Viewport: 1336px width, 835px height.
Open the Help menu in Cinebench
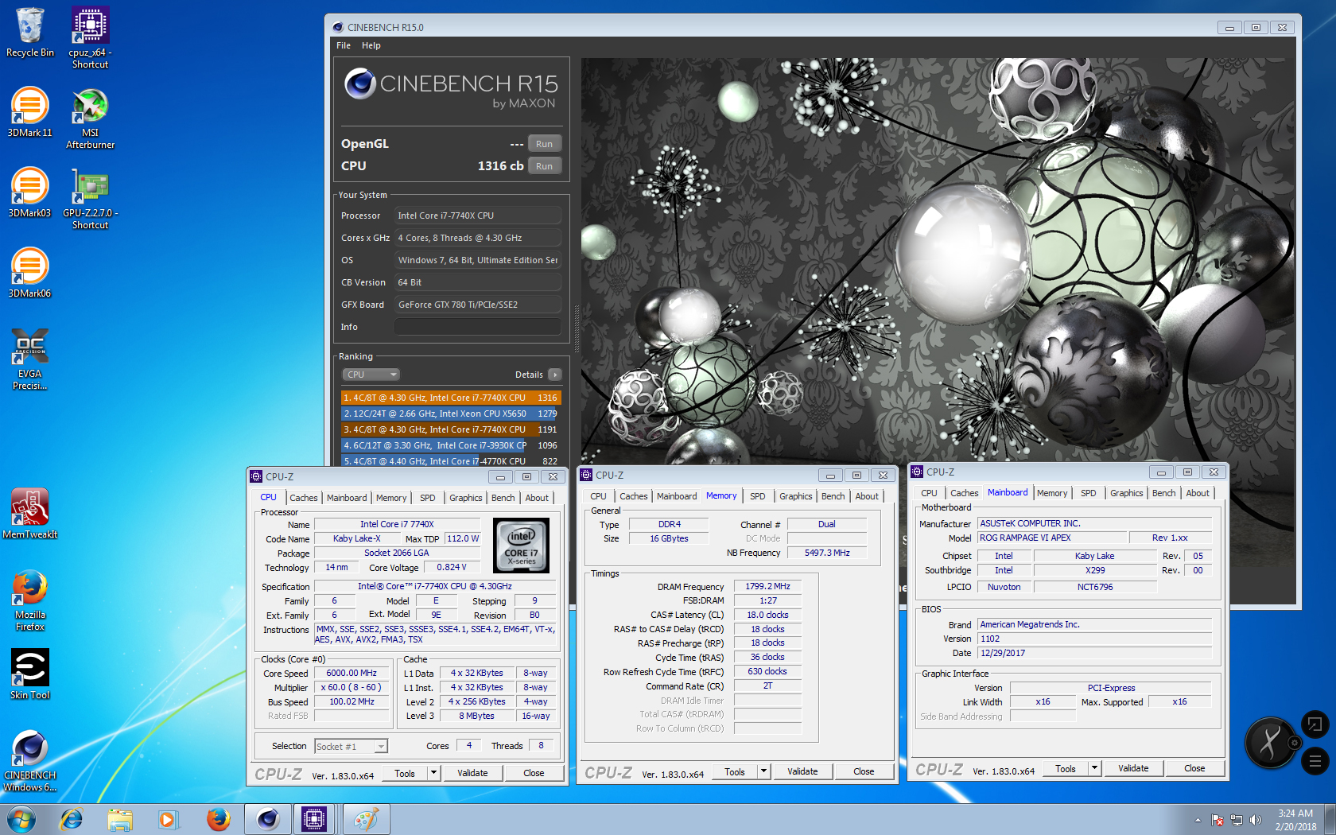pos(371,45)
